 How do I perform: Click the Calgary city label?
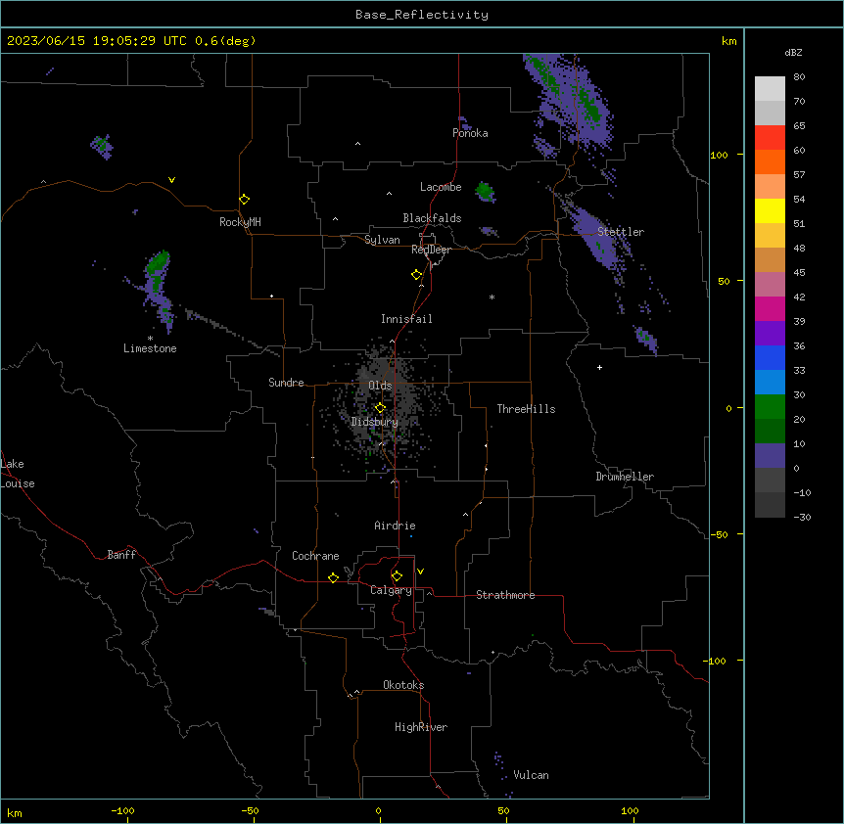[x=391, y=590]
